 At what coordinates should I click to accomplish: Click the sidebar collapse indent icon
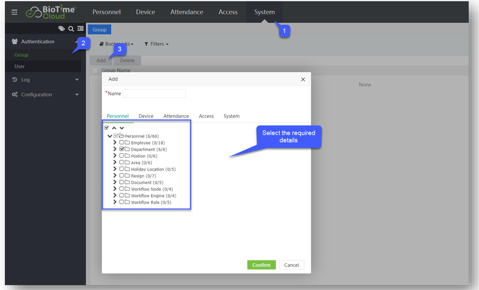80,29
